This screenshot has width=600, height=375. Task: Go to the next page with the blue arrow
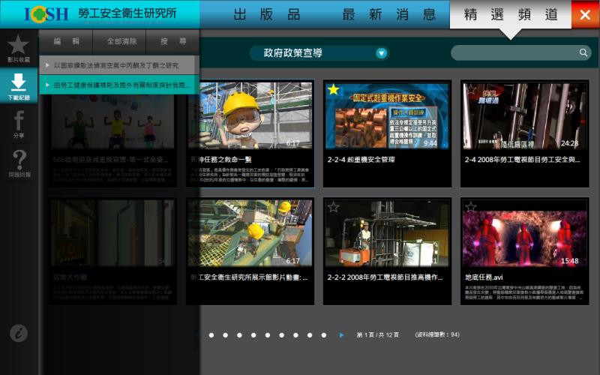(x=341, y=335)
